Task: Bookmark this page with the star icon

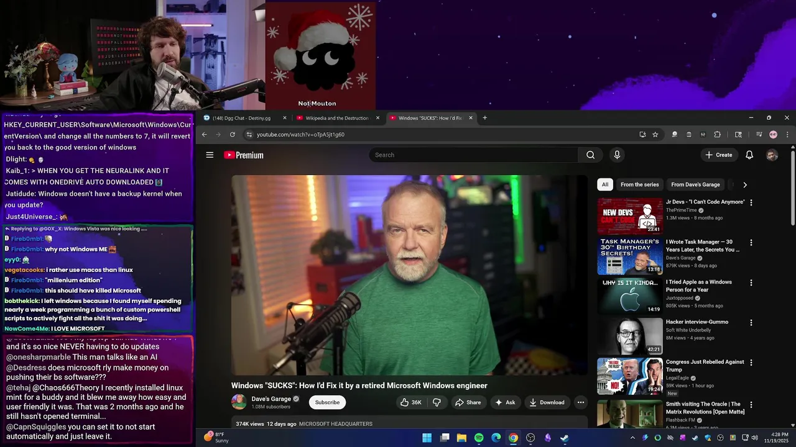Action: pyautogui.click(x=655, y=135)
